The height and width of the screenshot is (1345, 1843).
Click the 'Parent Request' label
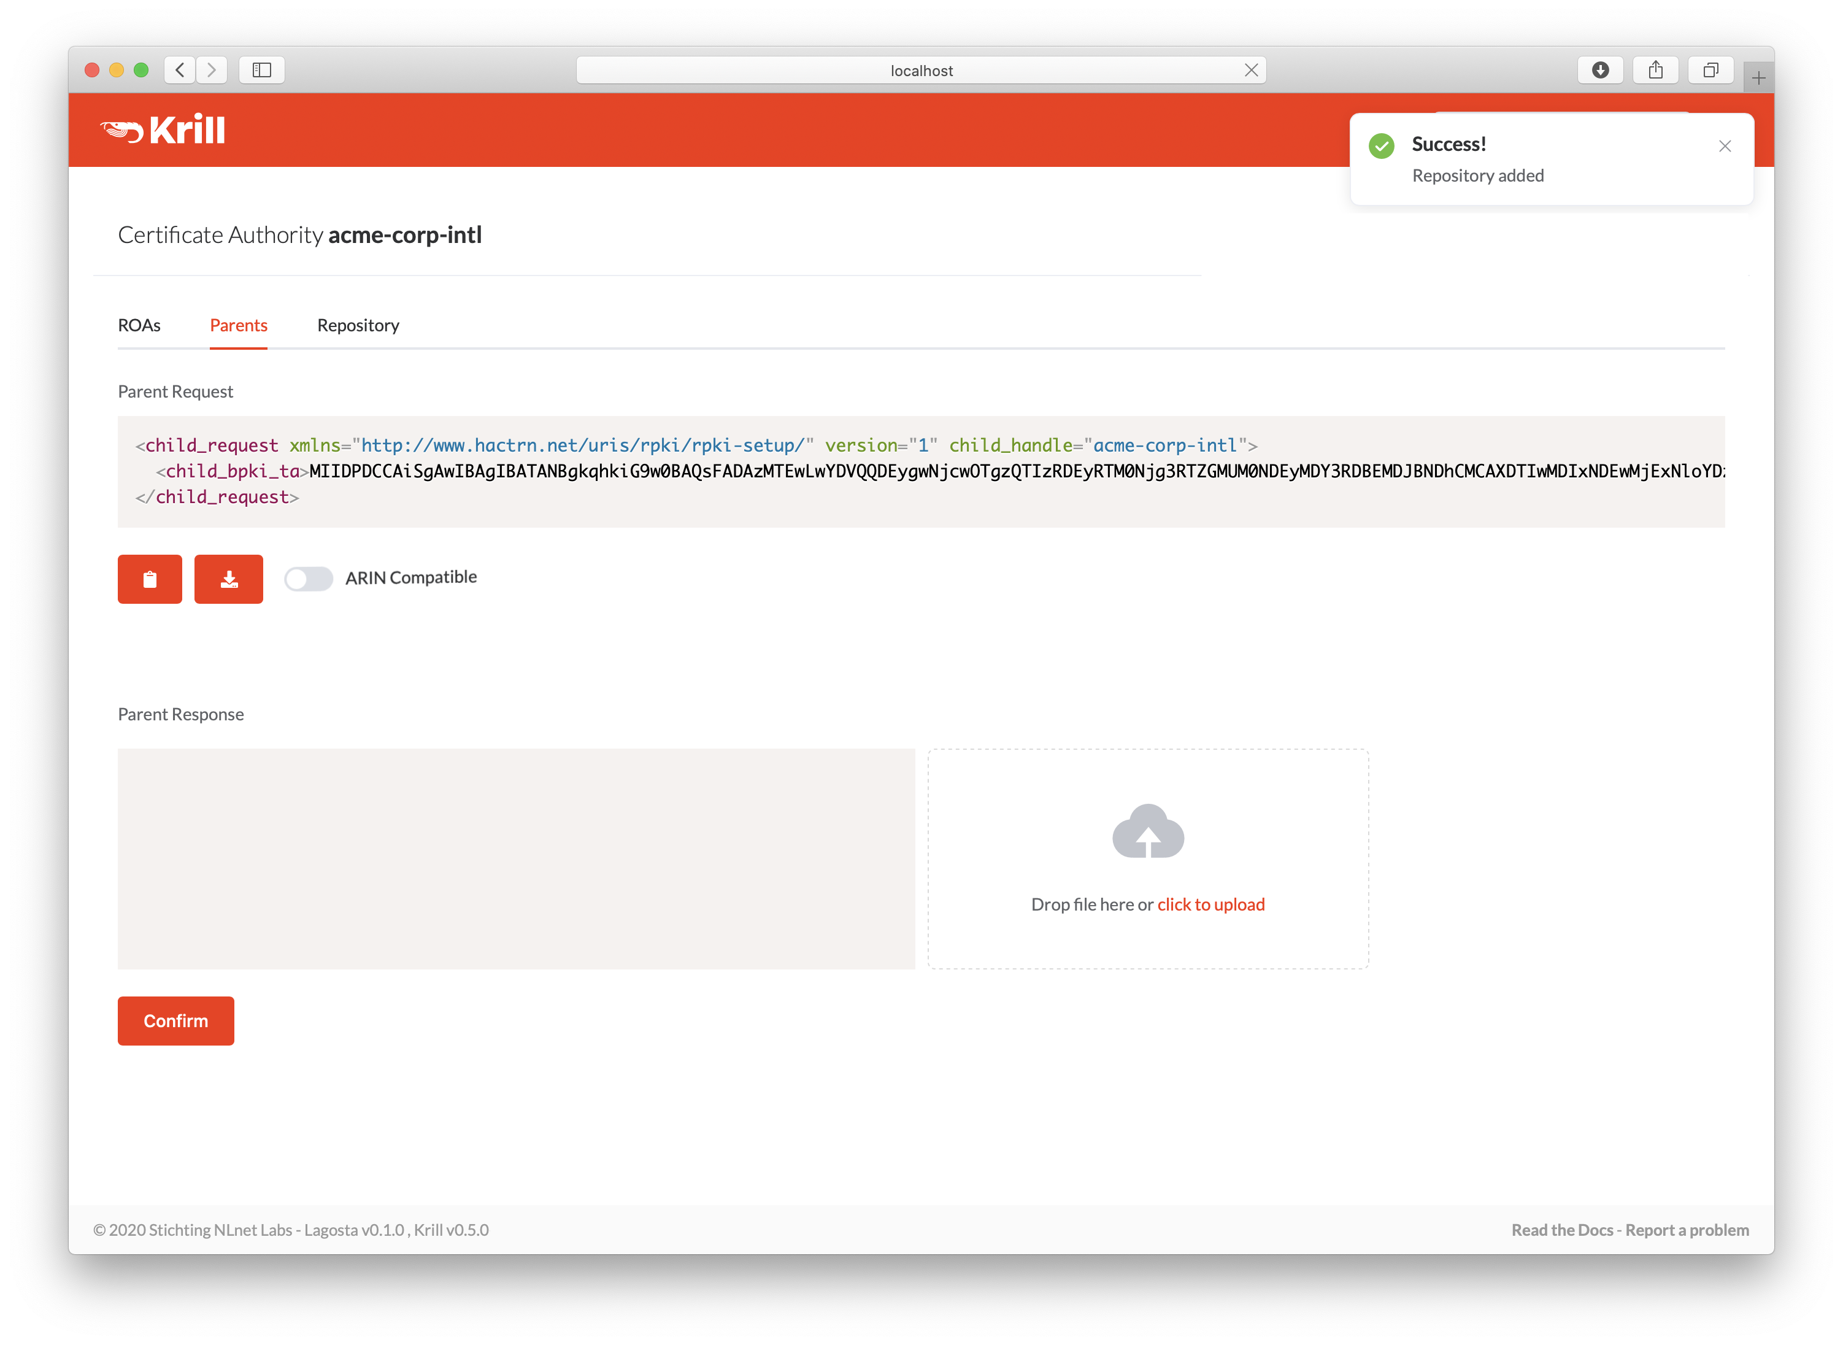point(175,391)
